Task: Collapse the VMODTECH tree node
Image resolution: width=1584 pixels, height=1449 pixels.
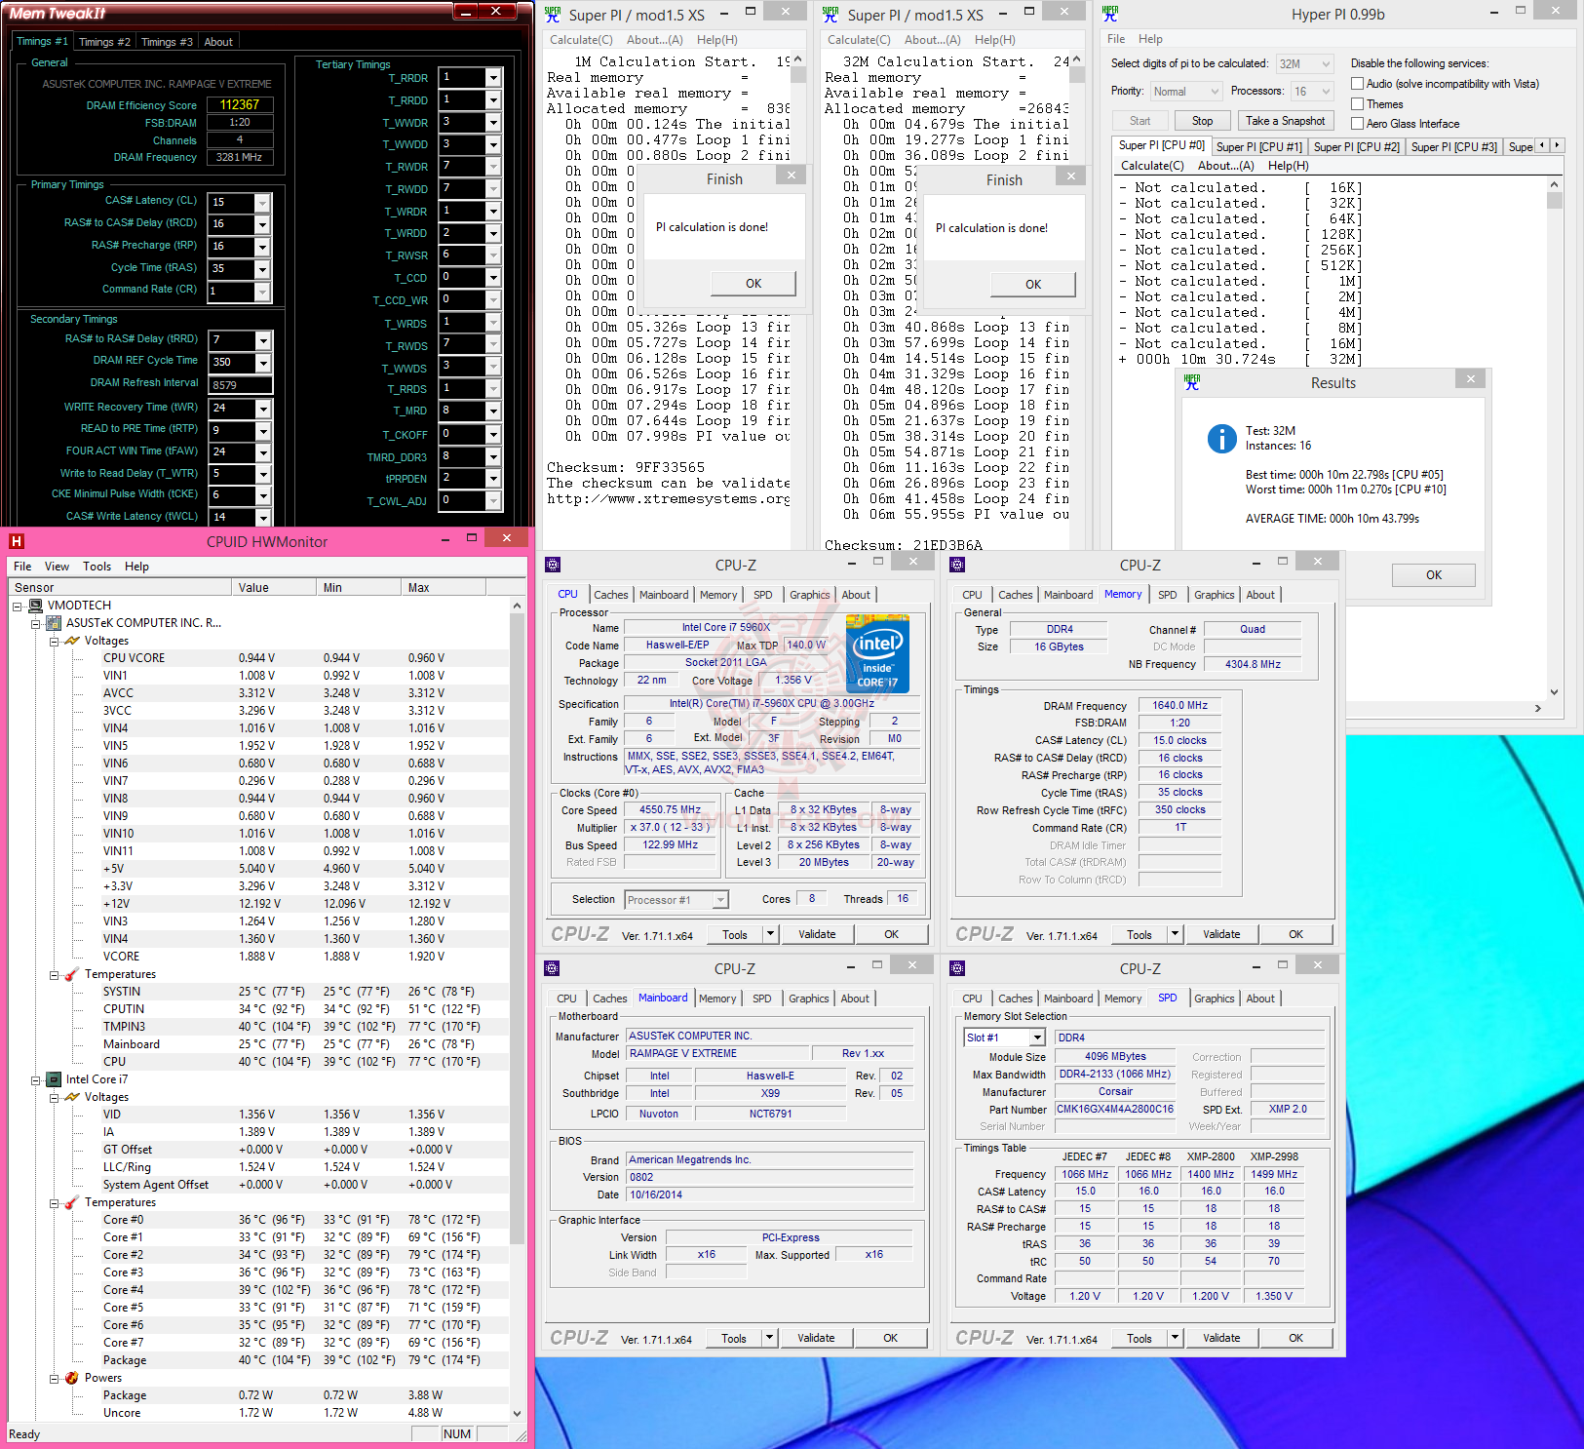Action: (18, 606)
